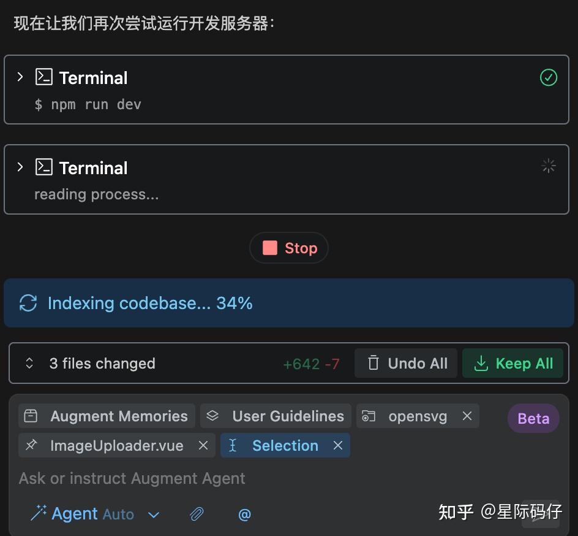Click the User Guidelines layers icon
The width and height of the screenshot is (578, 536).
[212, 416]
